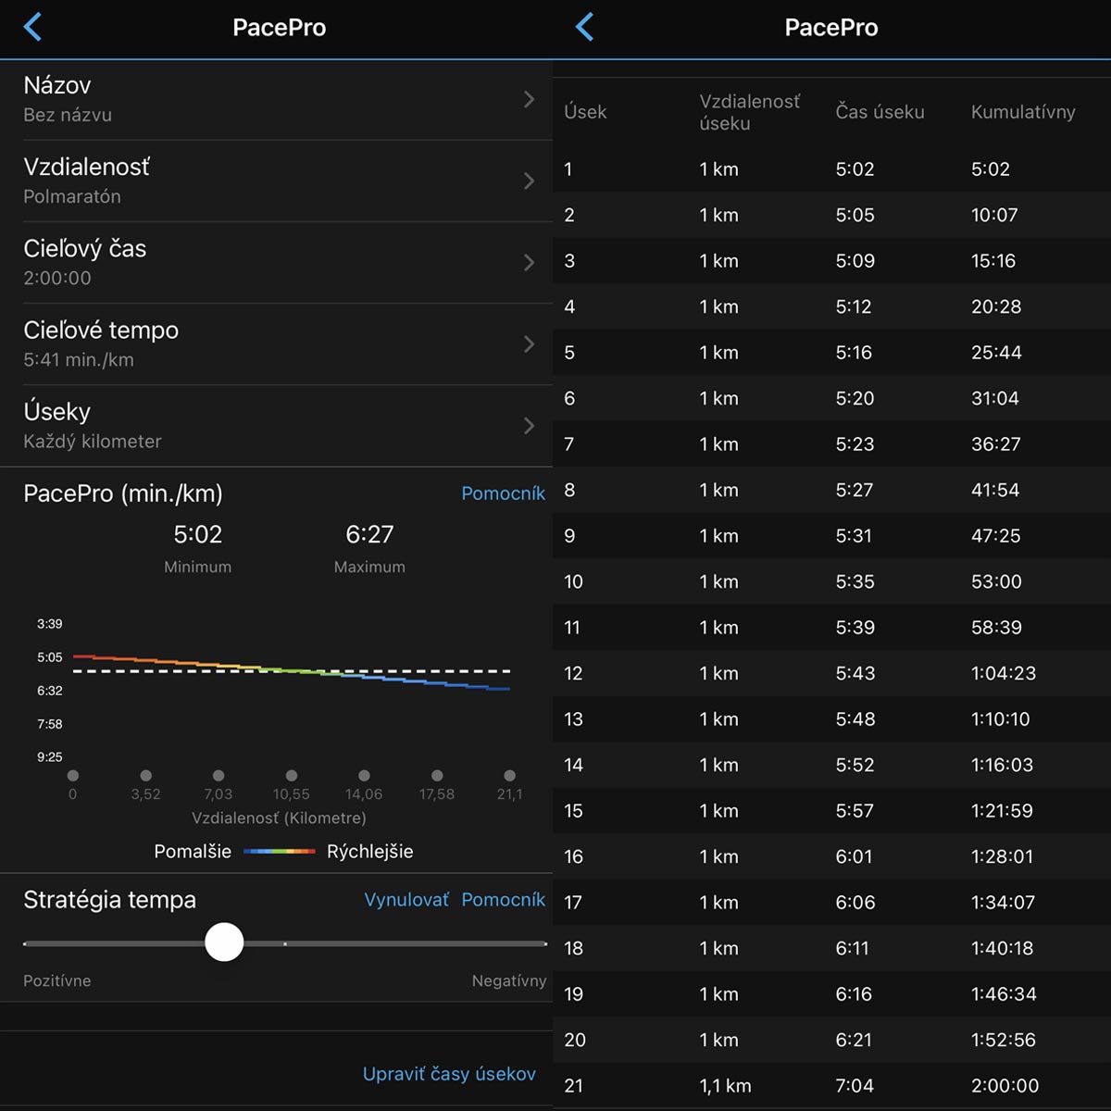Viewport: 1111px width, 1111px height.
Task: Select the 0 distance marker dot on chart
Action: click(73, 776)
